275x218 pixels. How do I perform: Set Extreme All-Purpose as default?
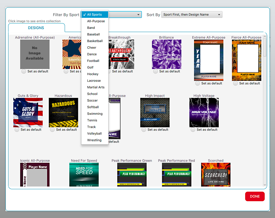coord(197,84)
